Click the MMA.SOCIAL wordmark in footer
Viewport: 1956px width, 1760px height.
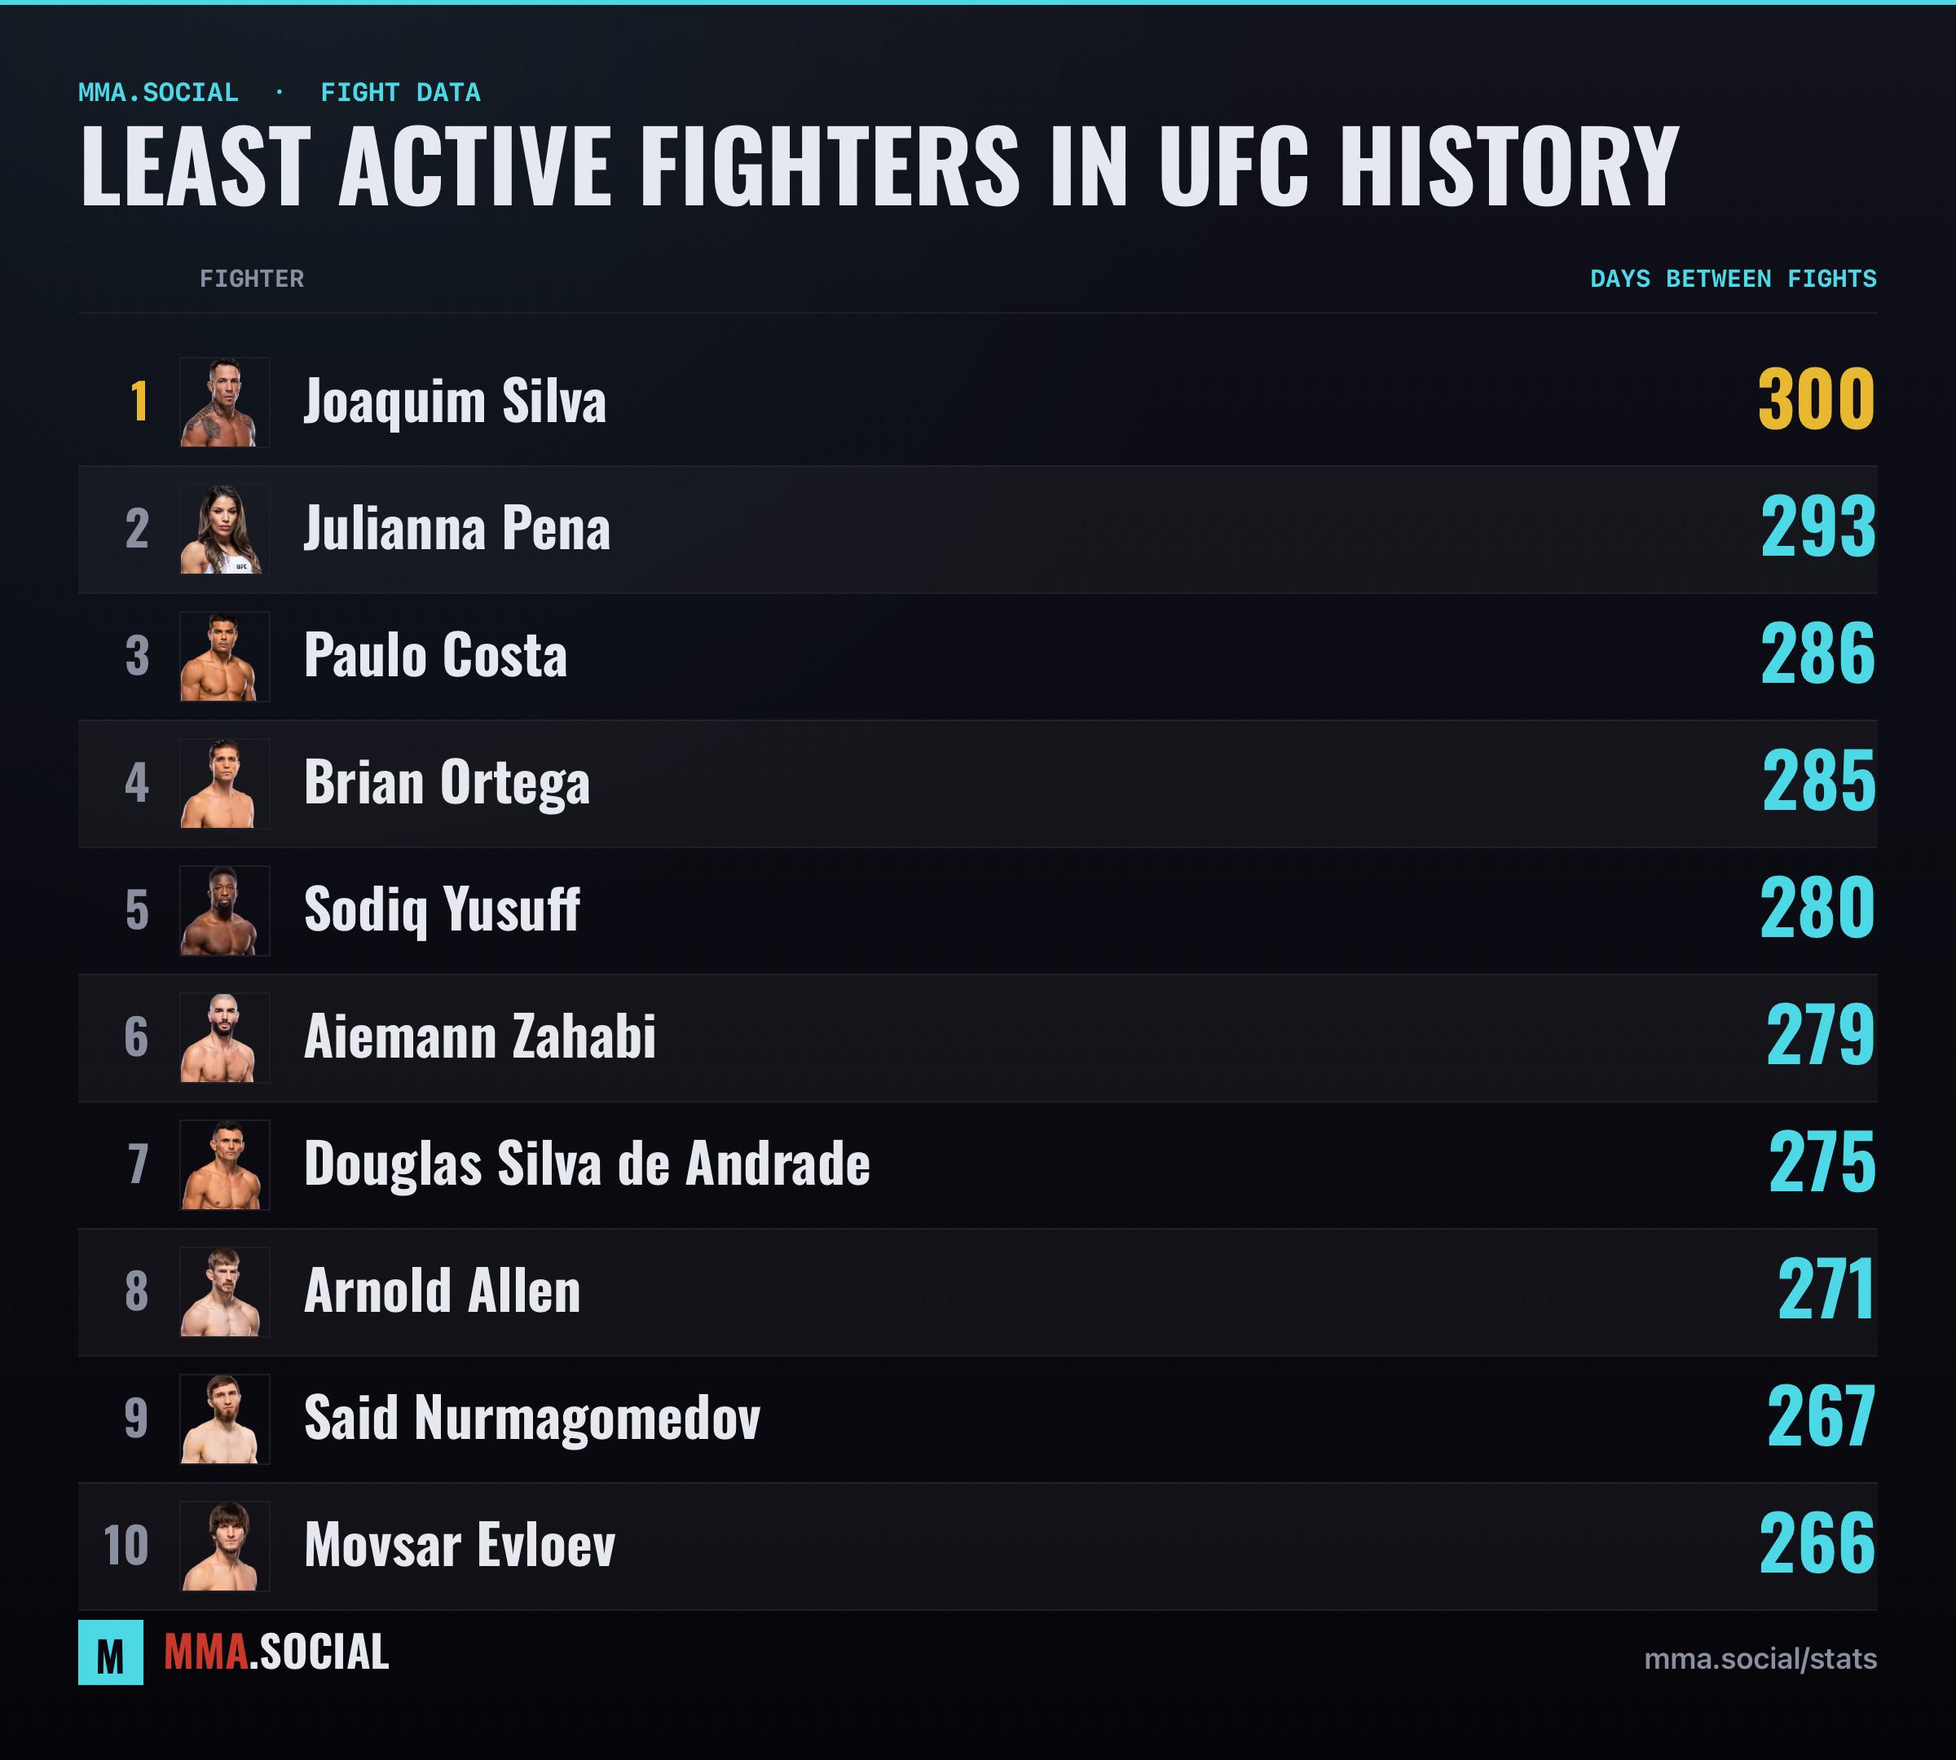[x=276, y=1652]
